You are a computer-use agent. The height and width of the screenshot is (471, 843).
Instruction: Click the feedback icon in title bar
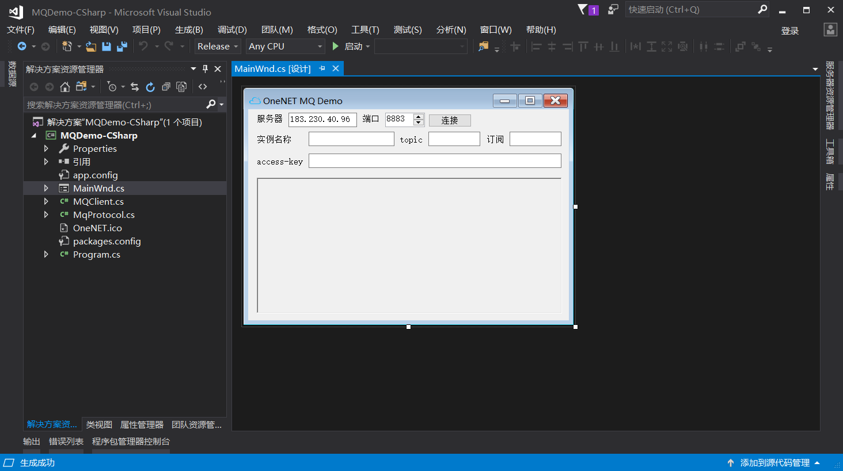tap(613, 9)
